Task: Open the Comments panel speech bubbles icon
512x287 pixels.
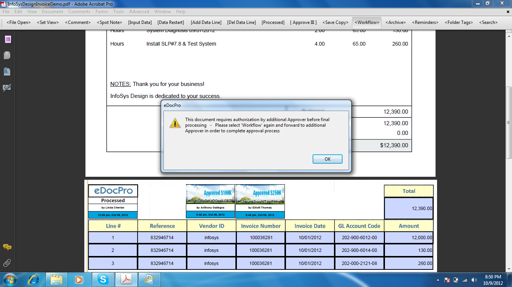Action: click(x=7, y=247)
